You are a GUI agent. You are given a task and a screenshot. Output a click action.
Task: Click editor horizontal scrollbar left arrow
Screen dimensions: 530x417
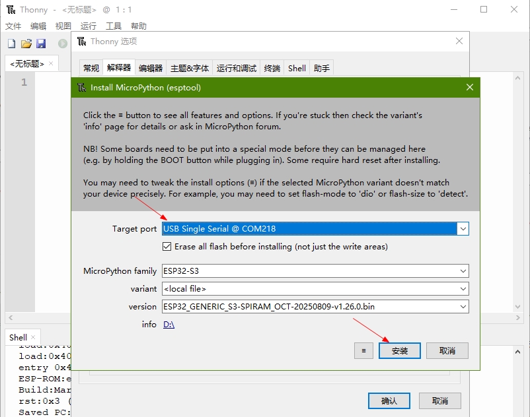click(11, 317)
